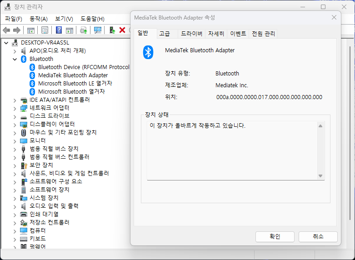Click the scan for hardware changes icon
Viewport: 355px width, 260px height.
pyautogui.click(x=97, y=30)
